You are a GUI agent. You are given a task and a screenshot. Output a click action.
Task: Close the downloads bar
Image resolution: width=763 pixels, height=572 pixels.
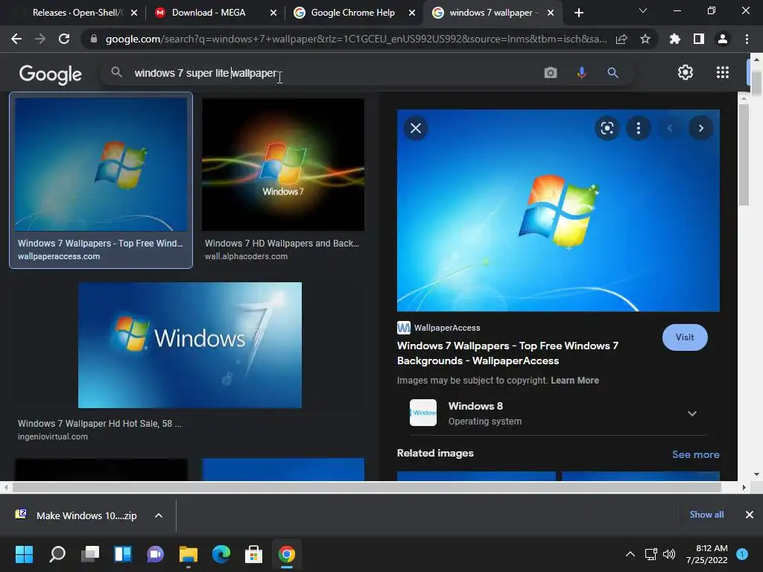tap(750, 515)
